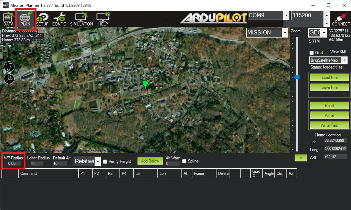The width and height of the screenshot is (351, 210).
Task: Click the WP Radius input field
Action: 14,164
